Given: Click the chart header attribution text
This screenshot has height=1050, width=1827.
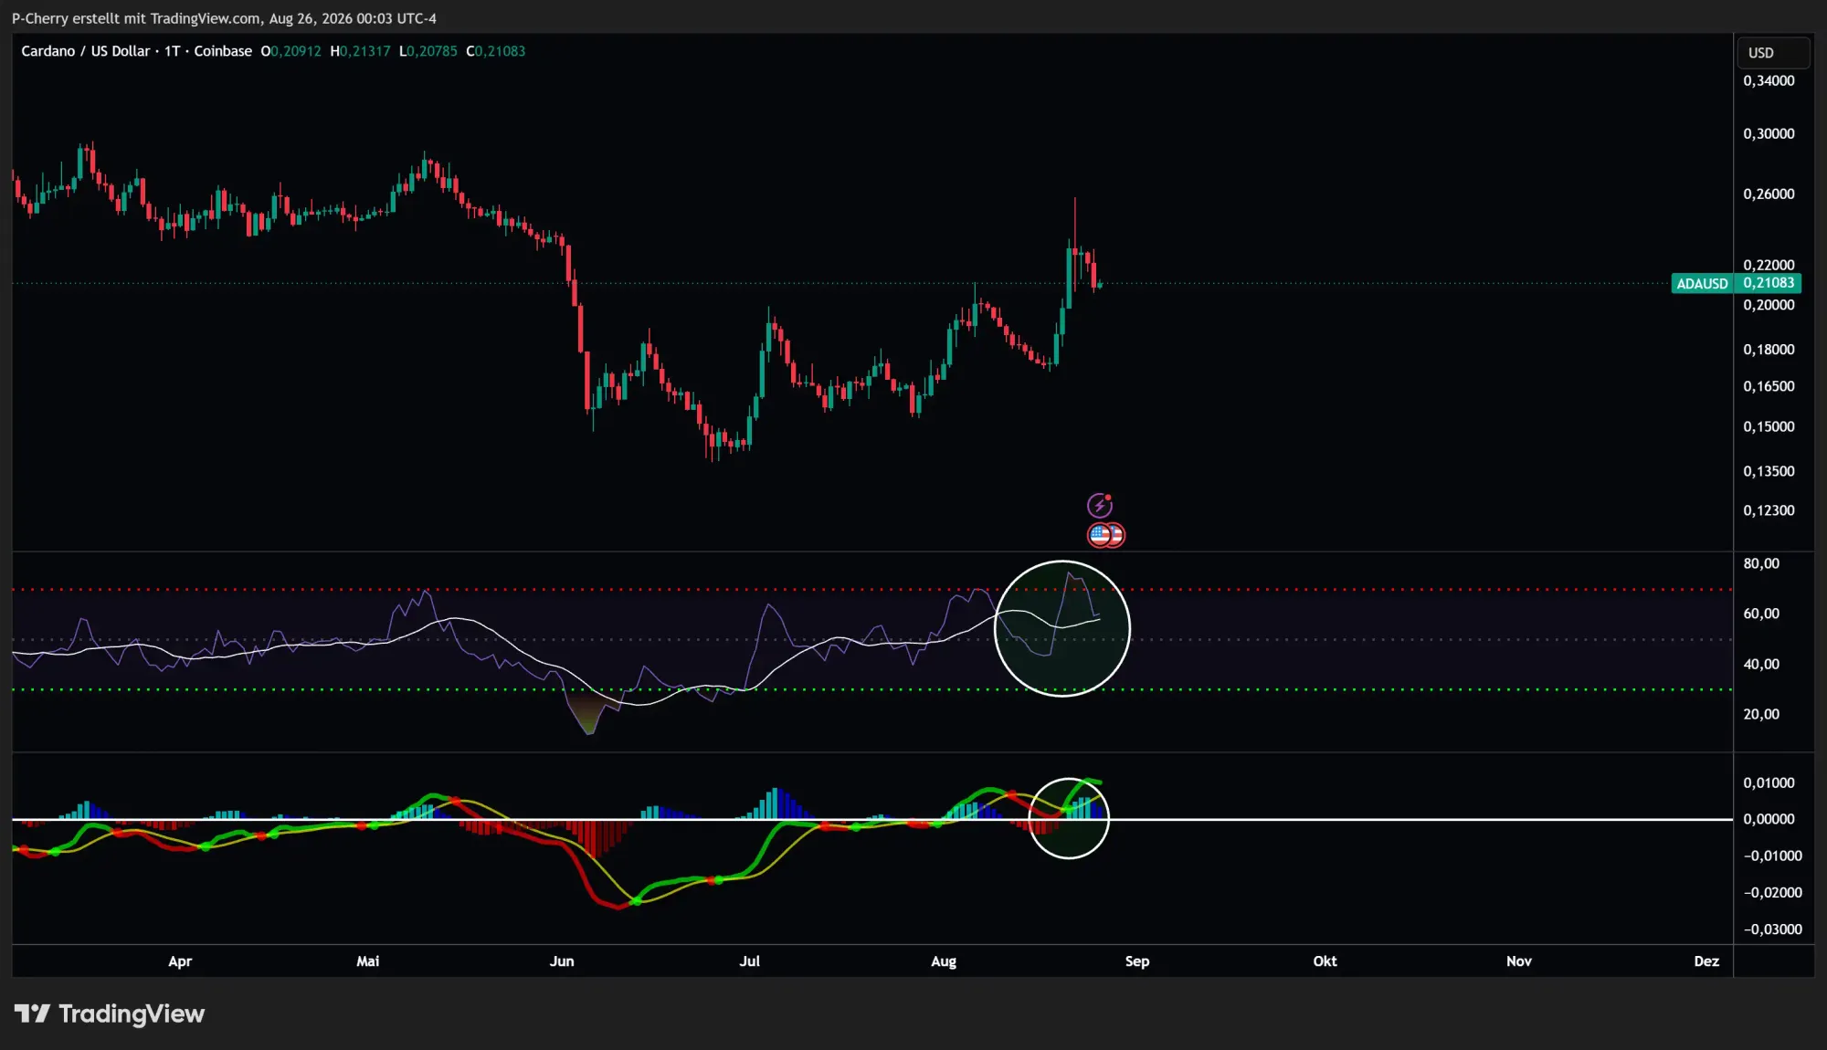Looking at the screenshot, I should pyautogui.click(x=224, y=18).
